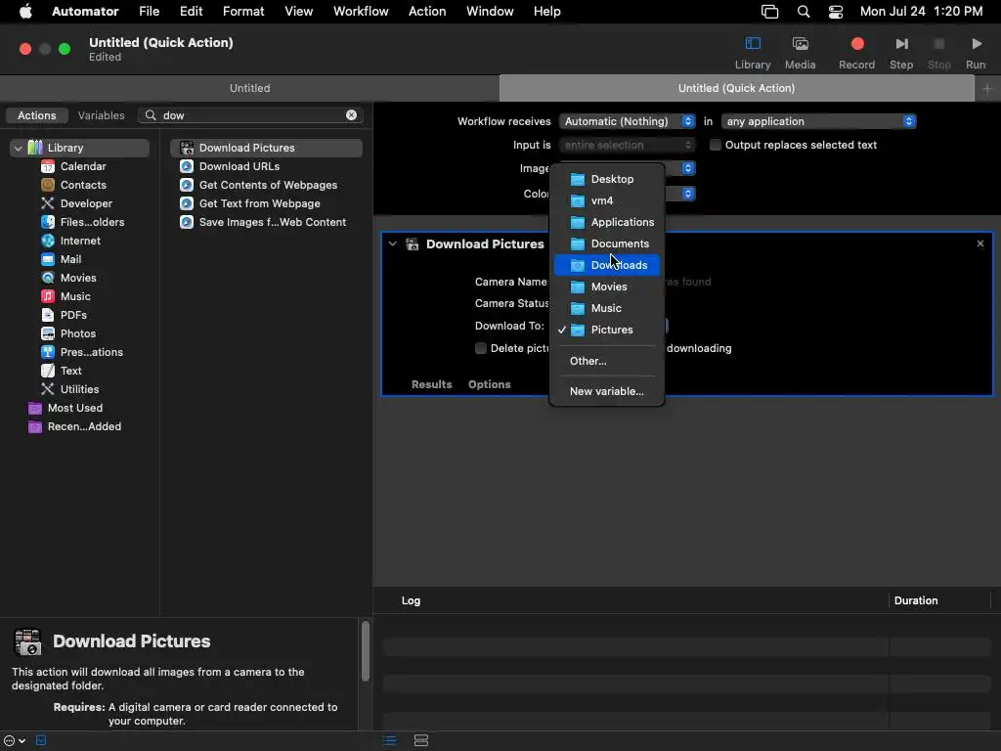Choose Save Images from Web Content action
Viewport: 1001px width, 751px height.
pos(272,222)
